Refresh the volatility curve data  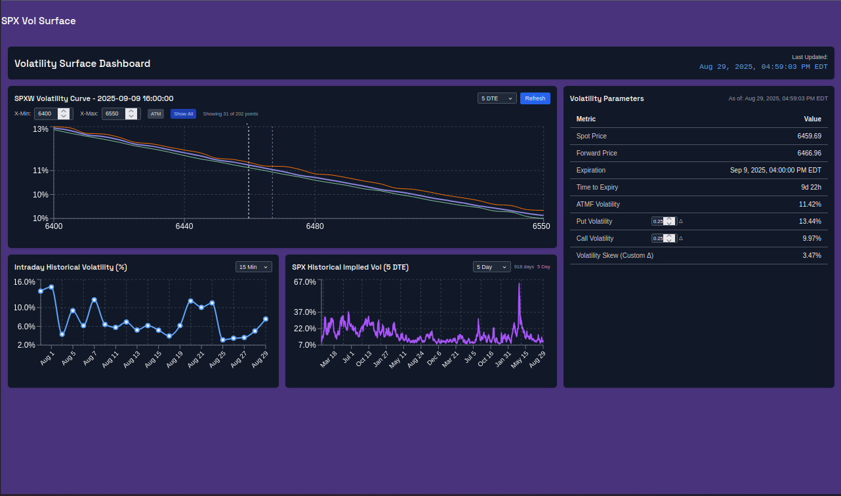535,98
